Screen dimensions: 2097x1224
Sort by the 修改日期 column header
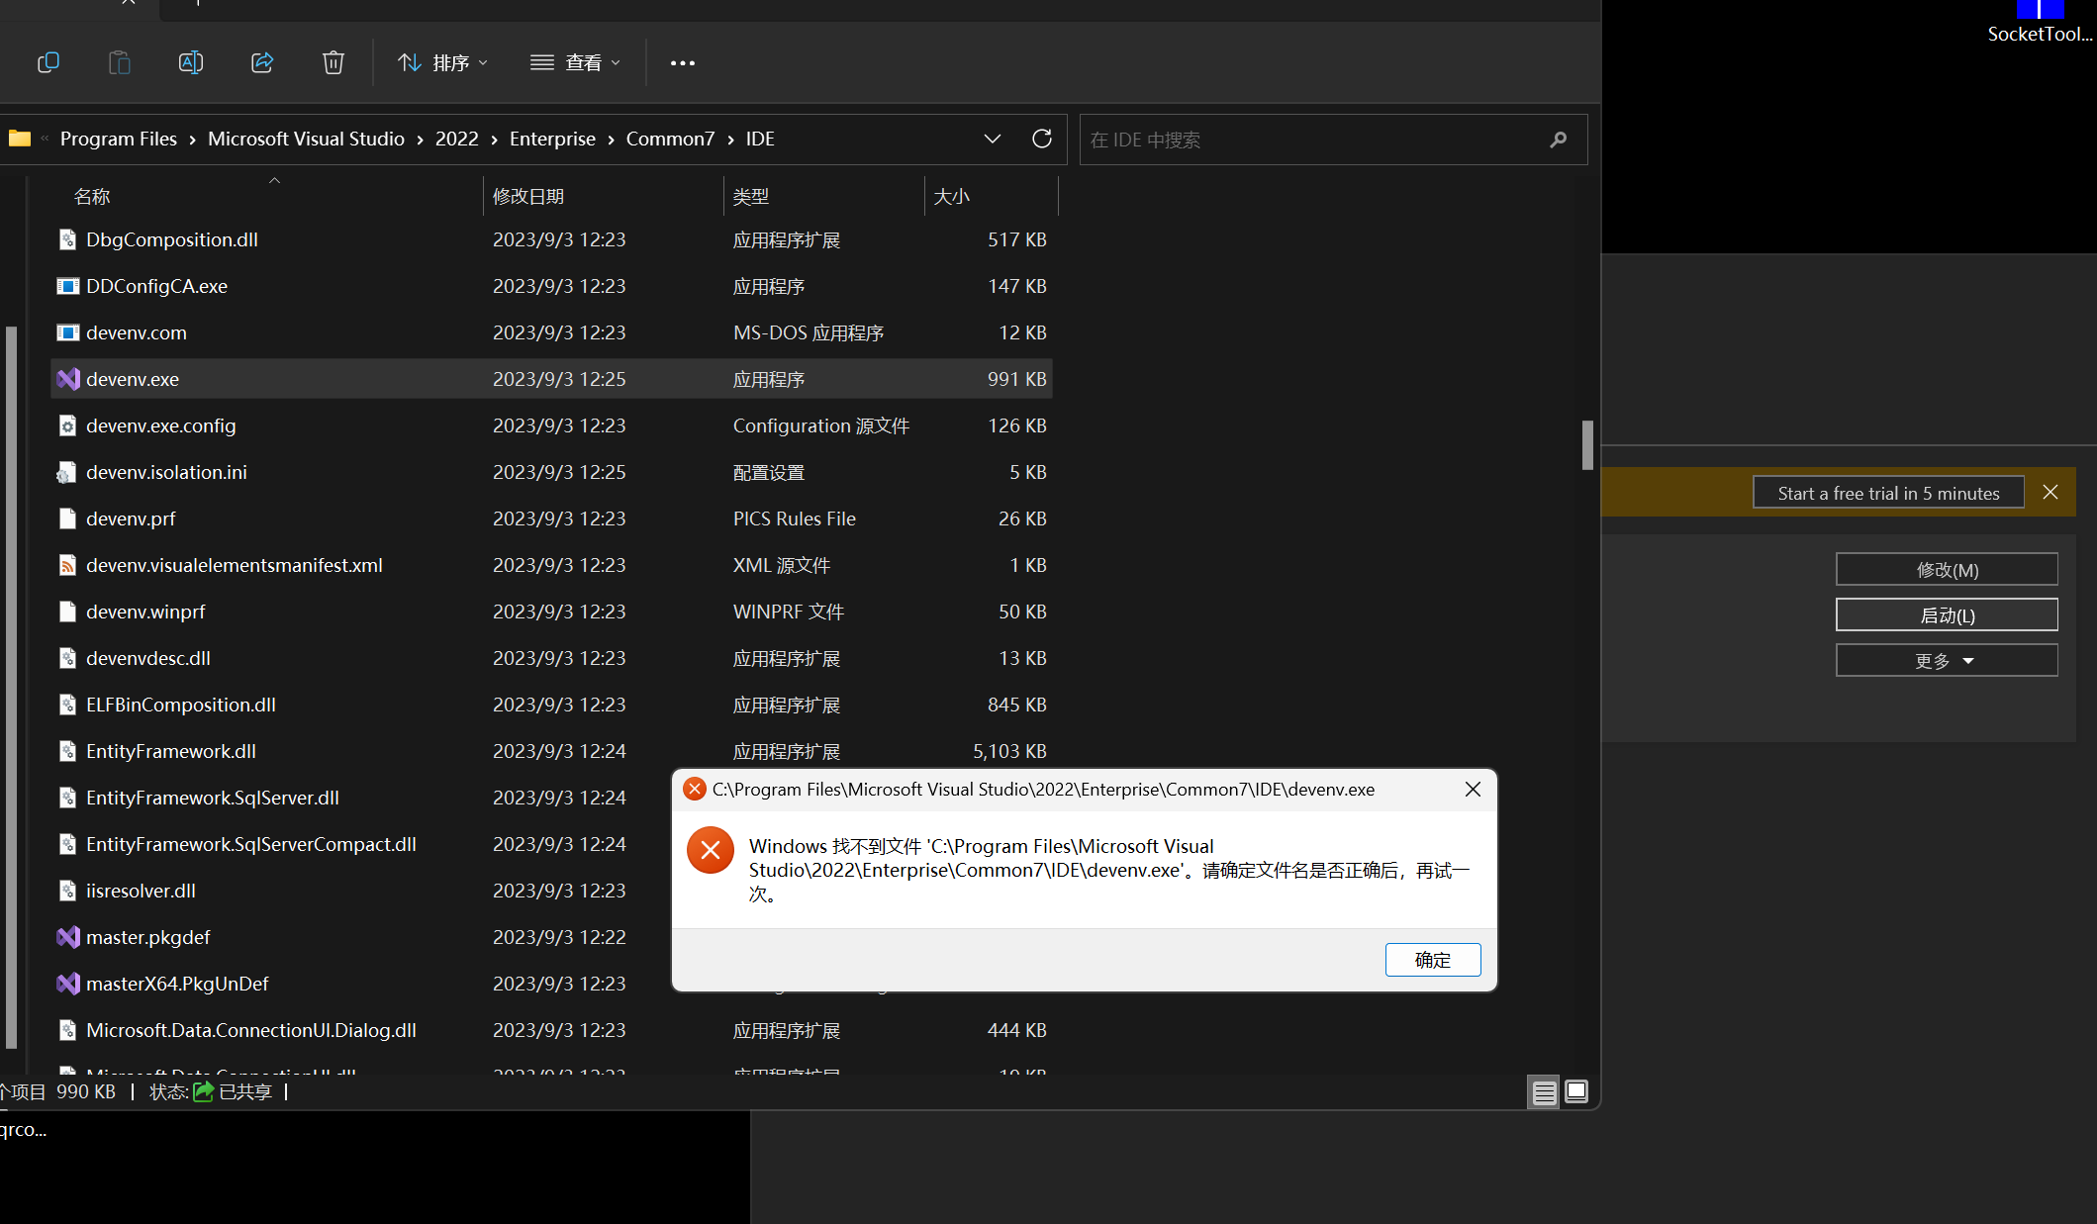[x=528, y=196]
